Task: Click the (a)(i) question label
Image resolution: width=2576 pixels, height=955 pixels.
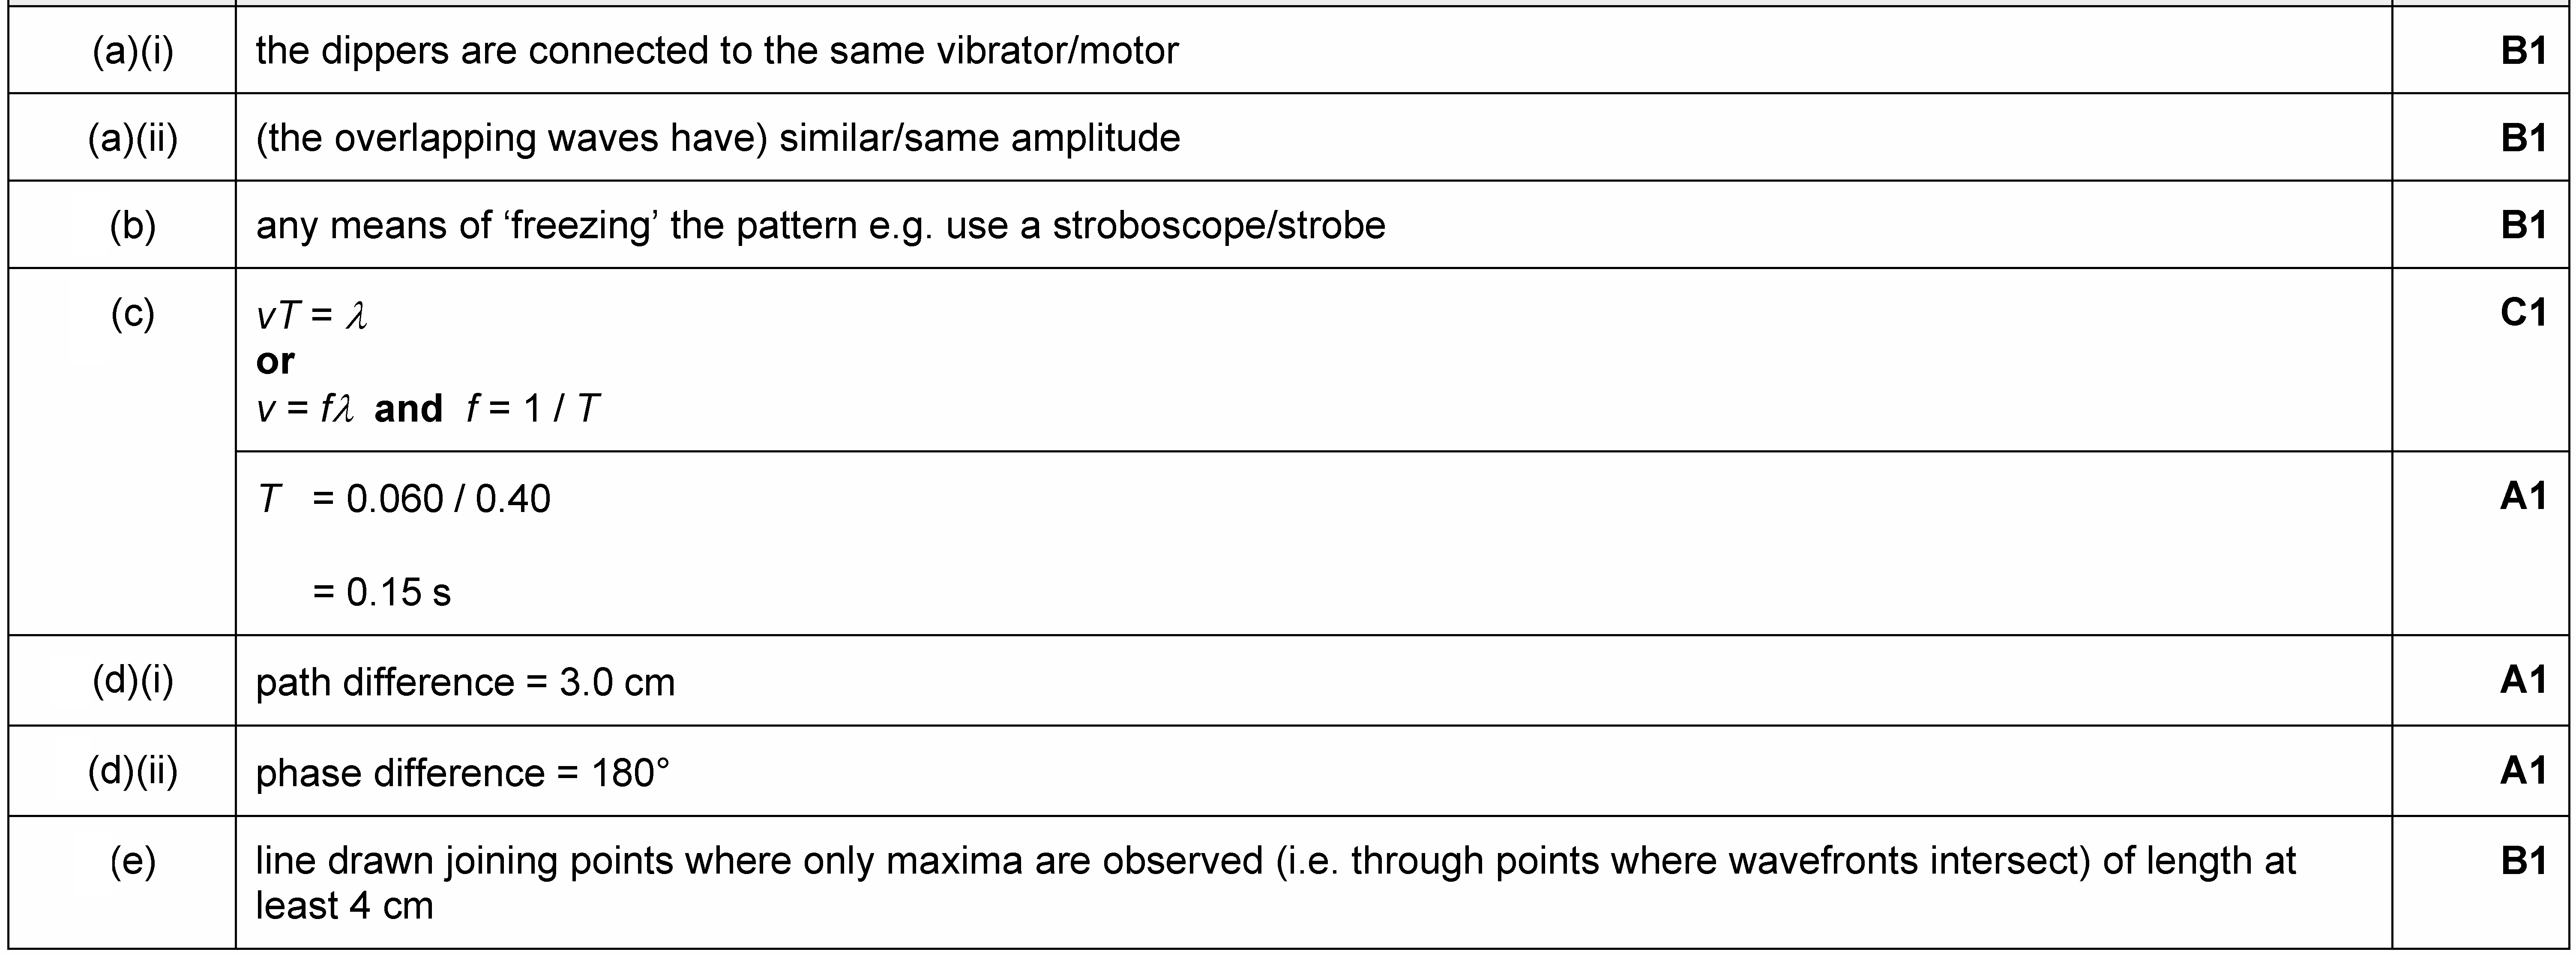Action: pyautogui.click(x=132, y=50)
